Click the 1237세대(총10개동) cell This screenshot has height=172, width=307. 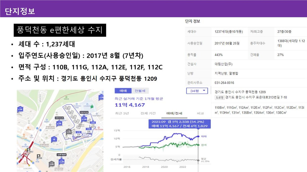tap(229, 32)
